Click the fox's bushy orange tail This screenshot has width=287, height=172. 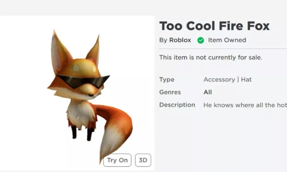(116, 127)
